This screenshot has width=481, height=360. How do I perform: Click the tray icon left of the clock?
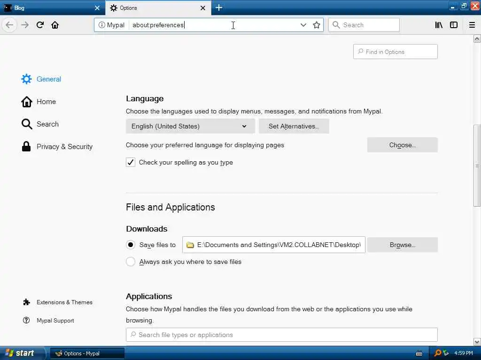click(x=446, y=353)
